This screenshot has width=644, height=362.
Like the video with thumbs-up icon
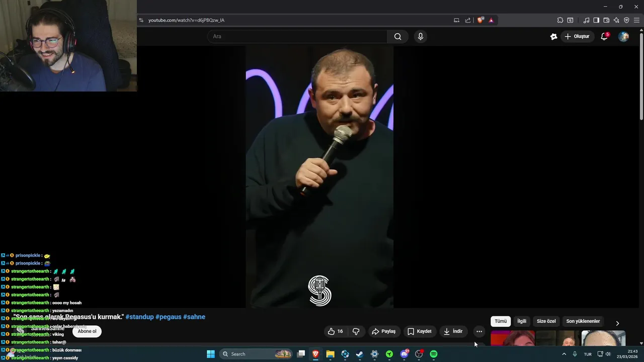pyautogui.click(x=335, y=331)
